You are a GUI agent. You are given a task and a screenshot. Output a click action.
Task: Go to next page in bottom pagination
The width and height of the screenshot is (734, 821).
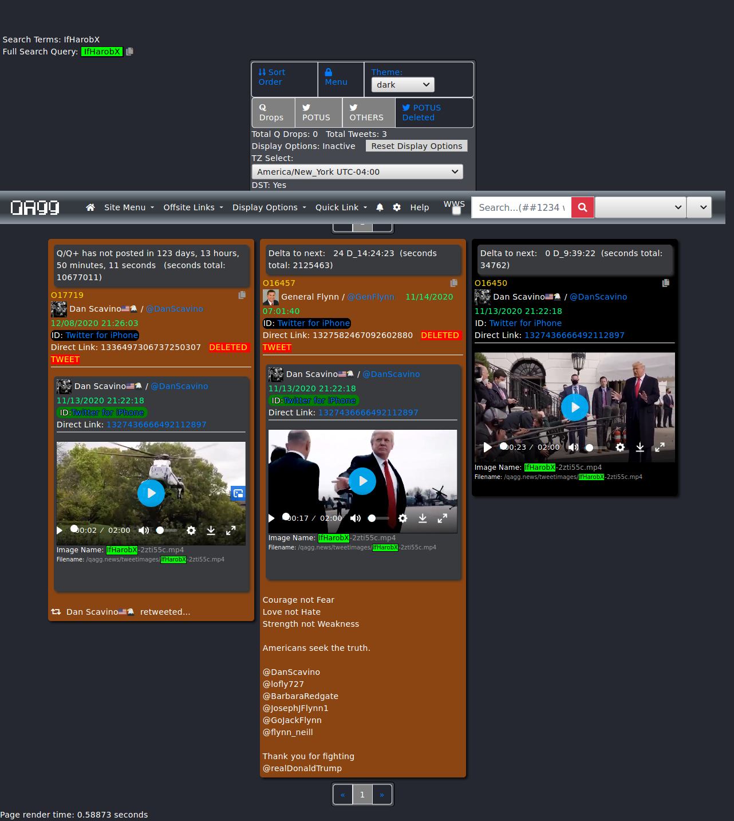(x=382, y=795)
